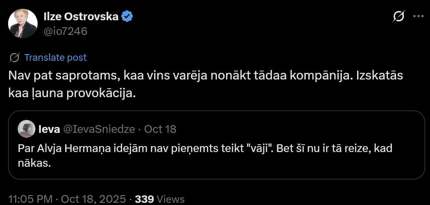Click the blue verified badge beside Ilze Ostrovska
Screen dimensions: 430x205
click(127, 17)
